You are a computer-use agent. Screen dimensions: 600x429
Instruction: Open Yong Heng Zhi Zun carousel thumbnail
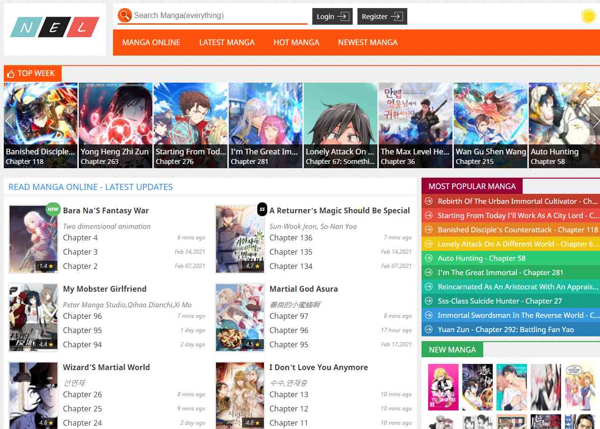click(x=115, y=125)
